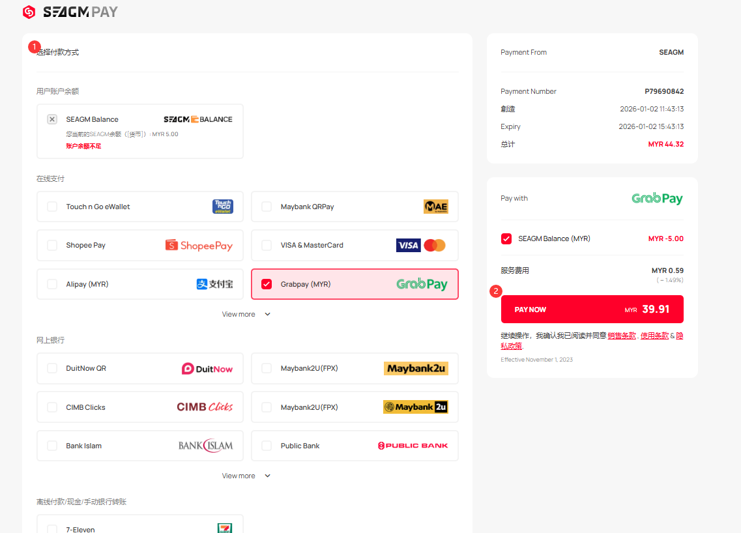The image size is (741, 533).
Task: Choose the 7-Eleven offline payment option
Action: pyautogui.click(x=80, y=529)
